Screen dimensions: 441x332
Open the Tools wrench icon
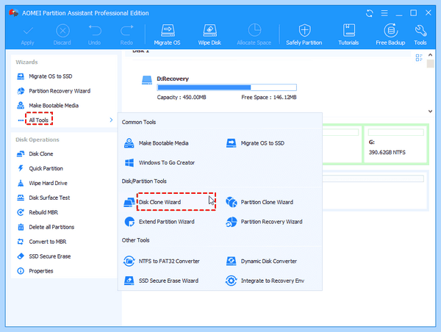tap(420, 31)
